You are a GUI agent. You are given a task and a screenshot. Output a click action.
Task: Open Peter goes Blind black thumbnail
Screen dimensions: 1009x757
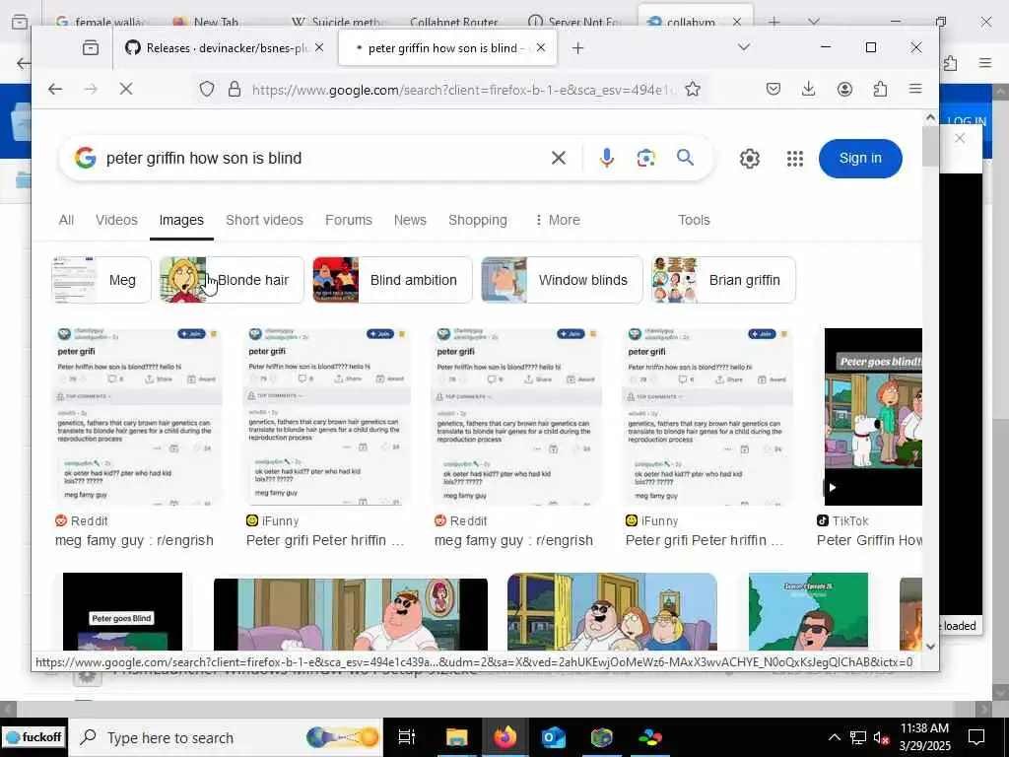pos(122,611)
